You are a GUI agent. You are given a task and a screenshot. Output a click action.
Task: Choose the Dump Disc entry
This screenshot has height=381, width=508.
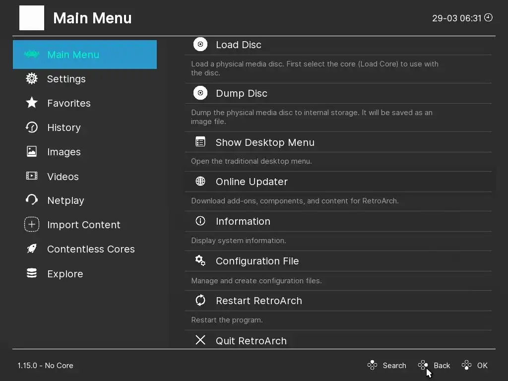click(x=338, y=93)
